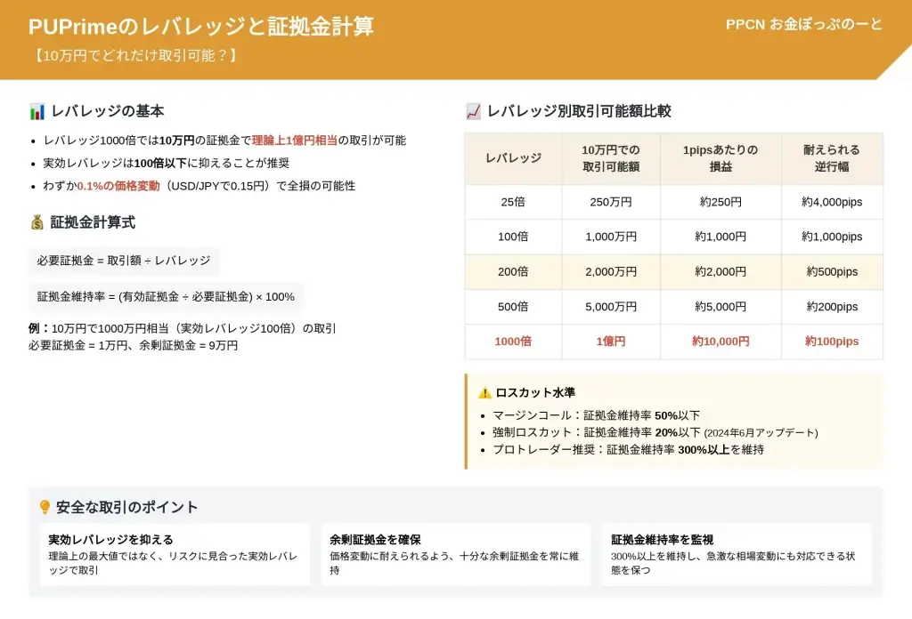Click the red 理論上1億円相当 highlighted text
This screenshot has width=912, height=619.
pyautogui.click(x=294, y=141)
